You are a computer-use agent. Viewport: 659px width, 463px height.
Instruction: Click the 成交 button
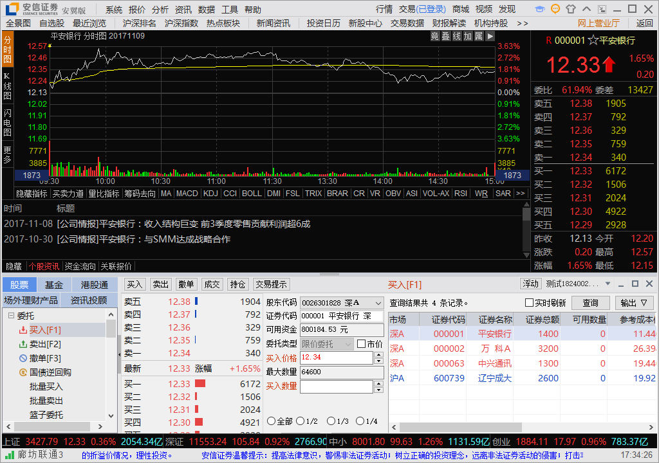(x=212, y=284)
